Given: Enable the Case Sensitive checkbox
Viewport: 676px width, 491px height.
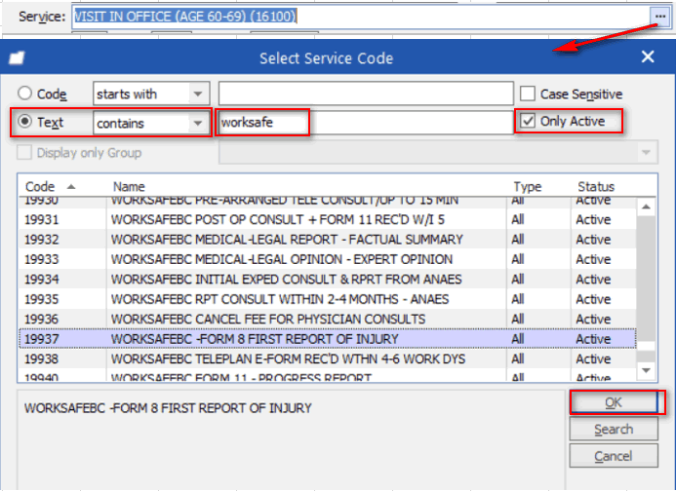Looking at the screenshot, I should click(x=528, y=94).
